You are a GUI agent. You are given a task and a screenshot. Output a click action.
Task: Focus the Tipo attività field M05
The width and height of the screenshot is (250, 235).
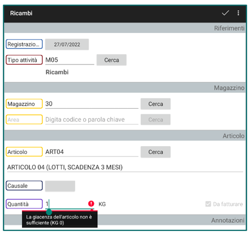[x=70, y=60]
